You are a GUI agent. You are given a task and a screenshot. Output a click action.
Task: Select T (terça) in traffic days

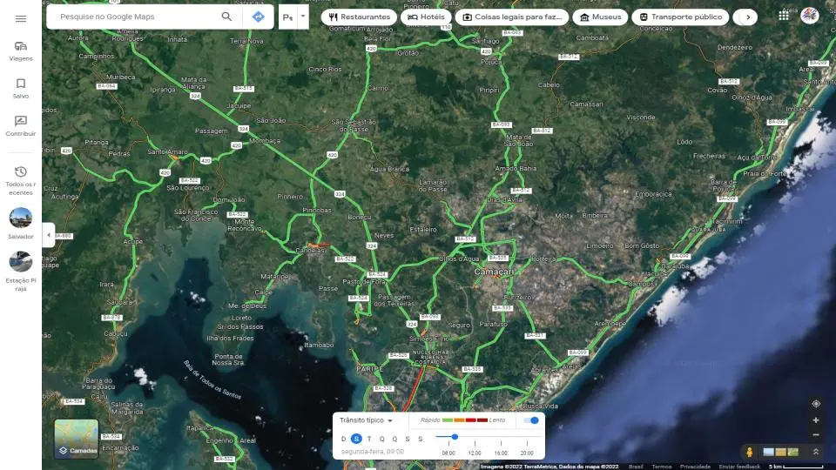click(369, 439)
